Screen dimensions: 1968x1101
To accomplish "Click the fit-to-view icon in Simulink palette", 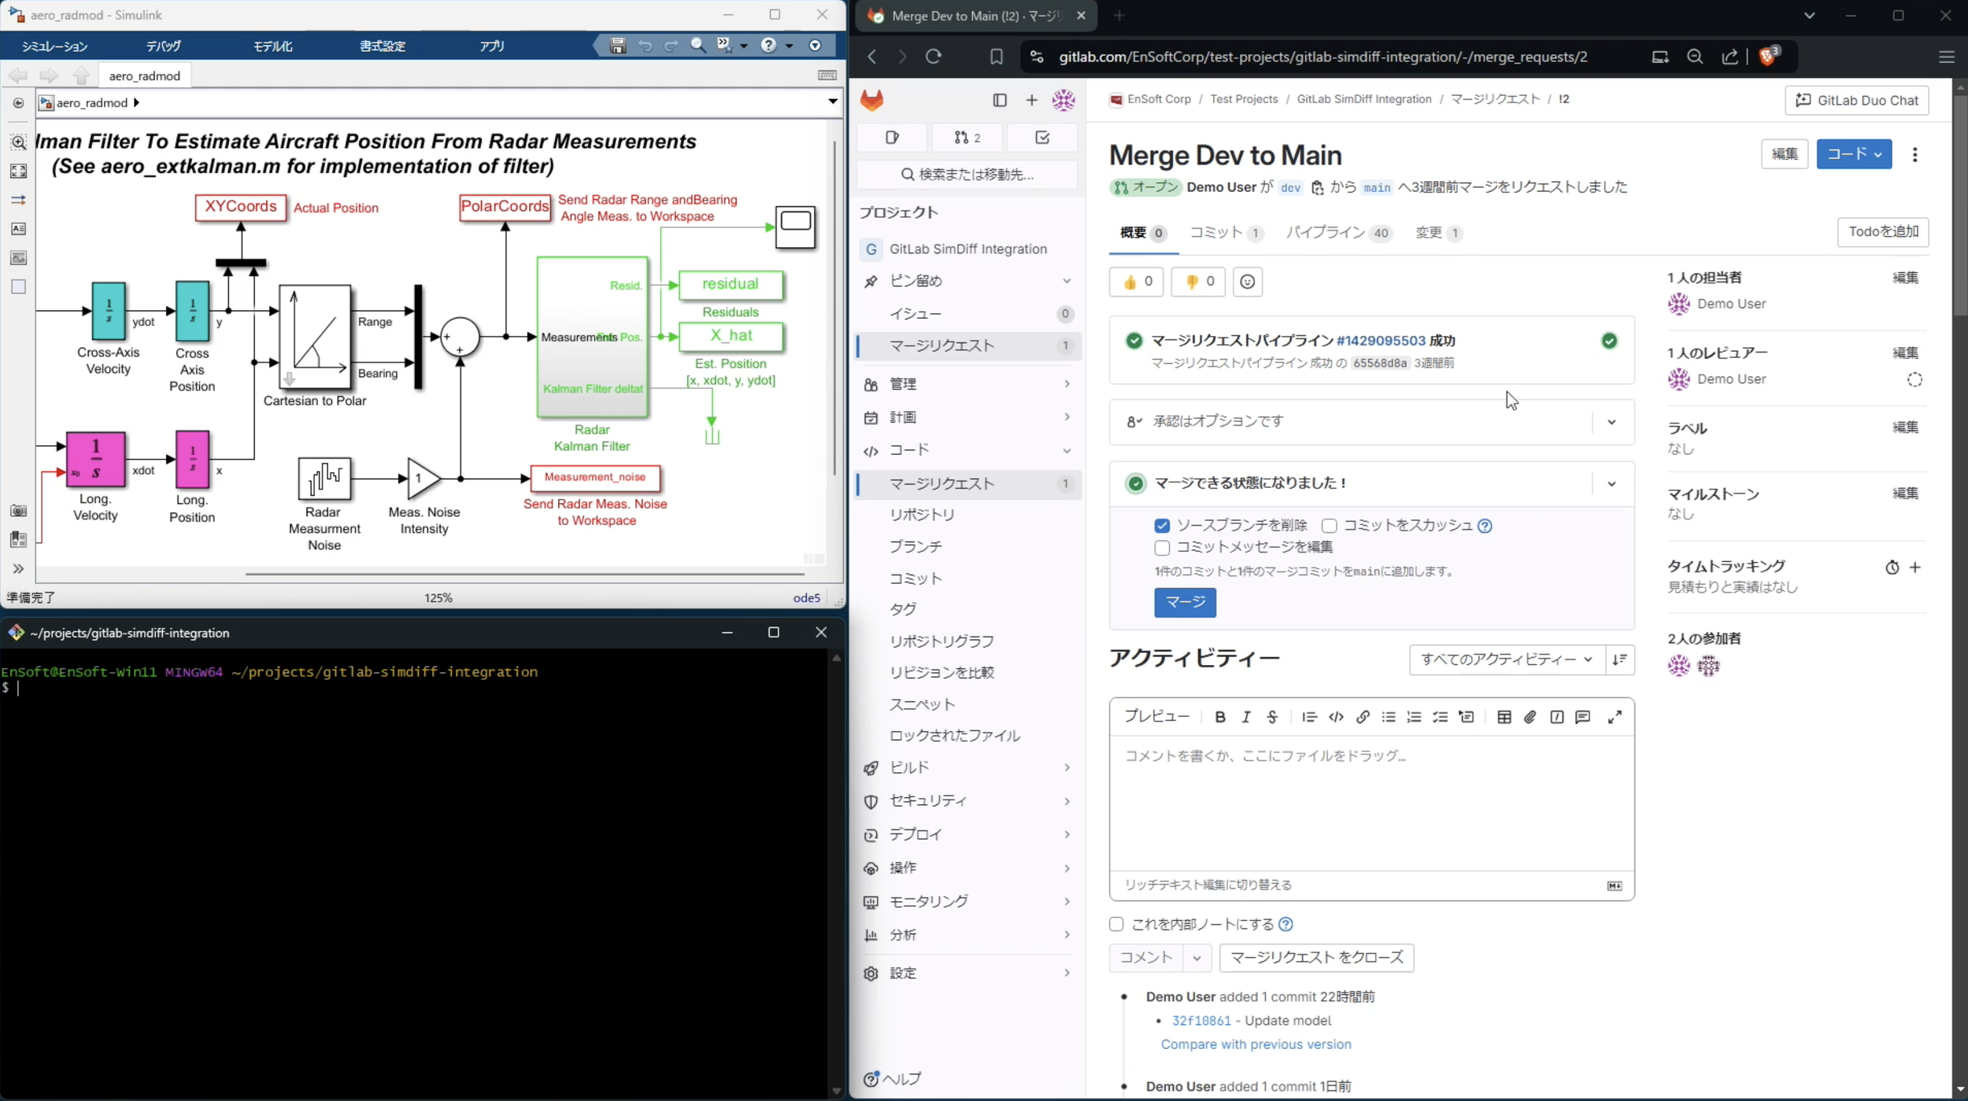I will tap(18, 171).
